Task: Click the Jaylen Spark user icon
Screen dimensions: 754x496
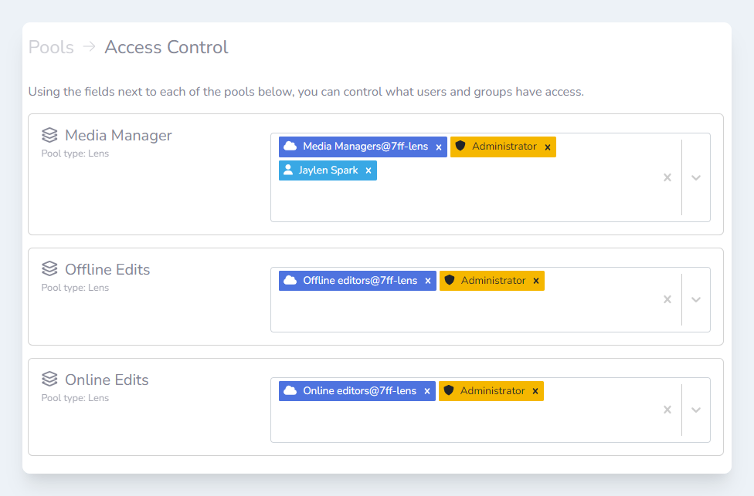Action: coord(288,170)
